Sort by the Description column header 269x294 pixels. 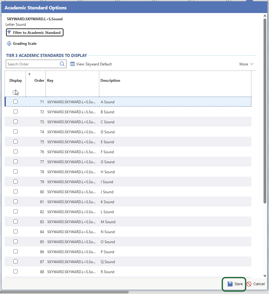click(110, 81)
